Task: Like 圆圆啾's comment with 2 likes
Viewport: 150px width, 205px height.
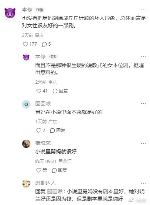Action: (41, 131)
